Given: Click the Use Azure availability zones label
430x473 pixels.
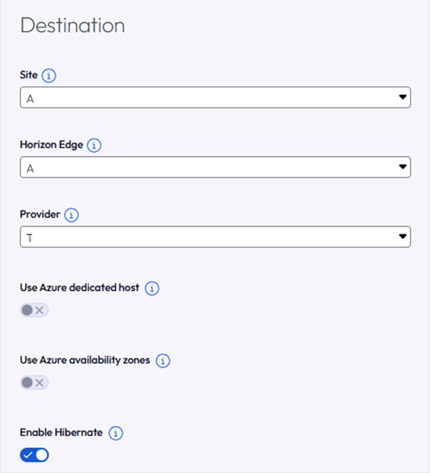Looking at the screenshot, I should (x=85, y=360).
